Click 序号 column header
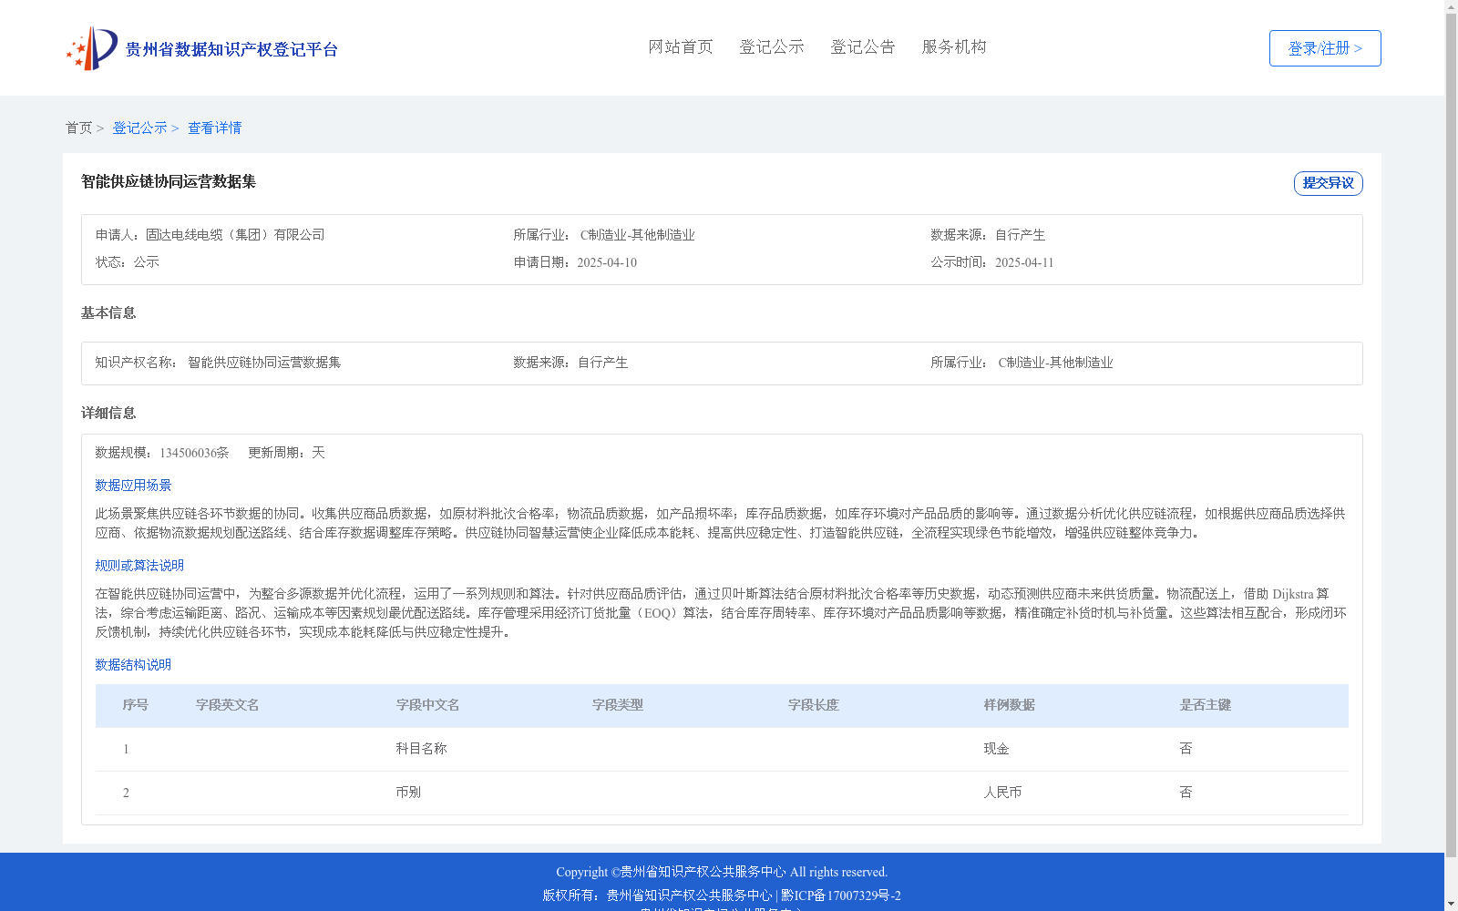This screenshot has height=911, width=1458. click(x=136, y=705)
